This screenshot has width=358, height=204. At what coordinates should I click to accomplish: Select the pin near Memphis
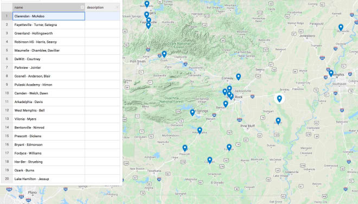click(331, 73)
